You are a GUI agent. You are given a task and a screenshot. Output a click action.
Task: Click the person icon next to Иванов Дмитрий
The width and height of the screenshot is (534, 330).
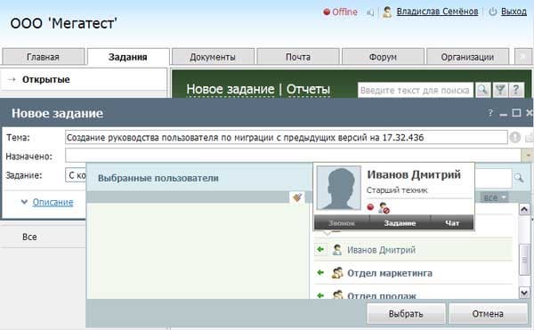pyautogui.click(x=336, y=250)
